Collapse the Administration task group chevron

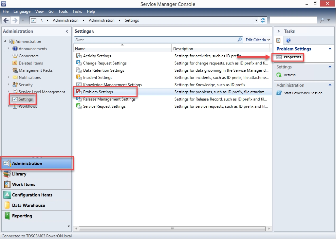coord(330,85)
